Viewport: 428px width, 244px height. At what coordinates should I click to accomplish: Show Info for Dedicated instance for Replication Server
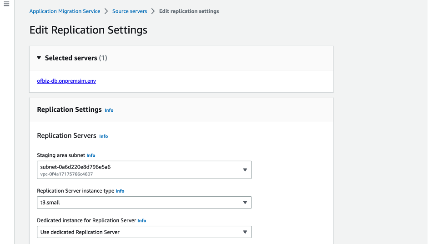pos(142,221)
